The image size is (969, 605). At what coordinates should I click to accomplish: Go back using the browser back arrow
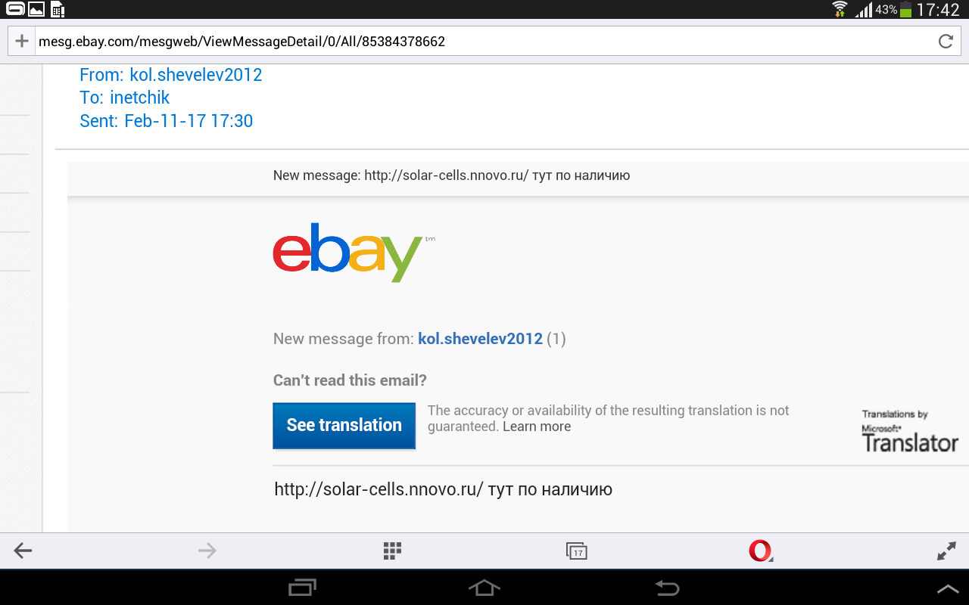(x=23, y=551)
